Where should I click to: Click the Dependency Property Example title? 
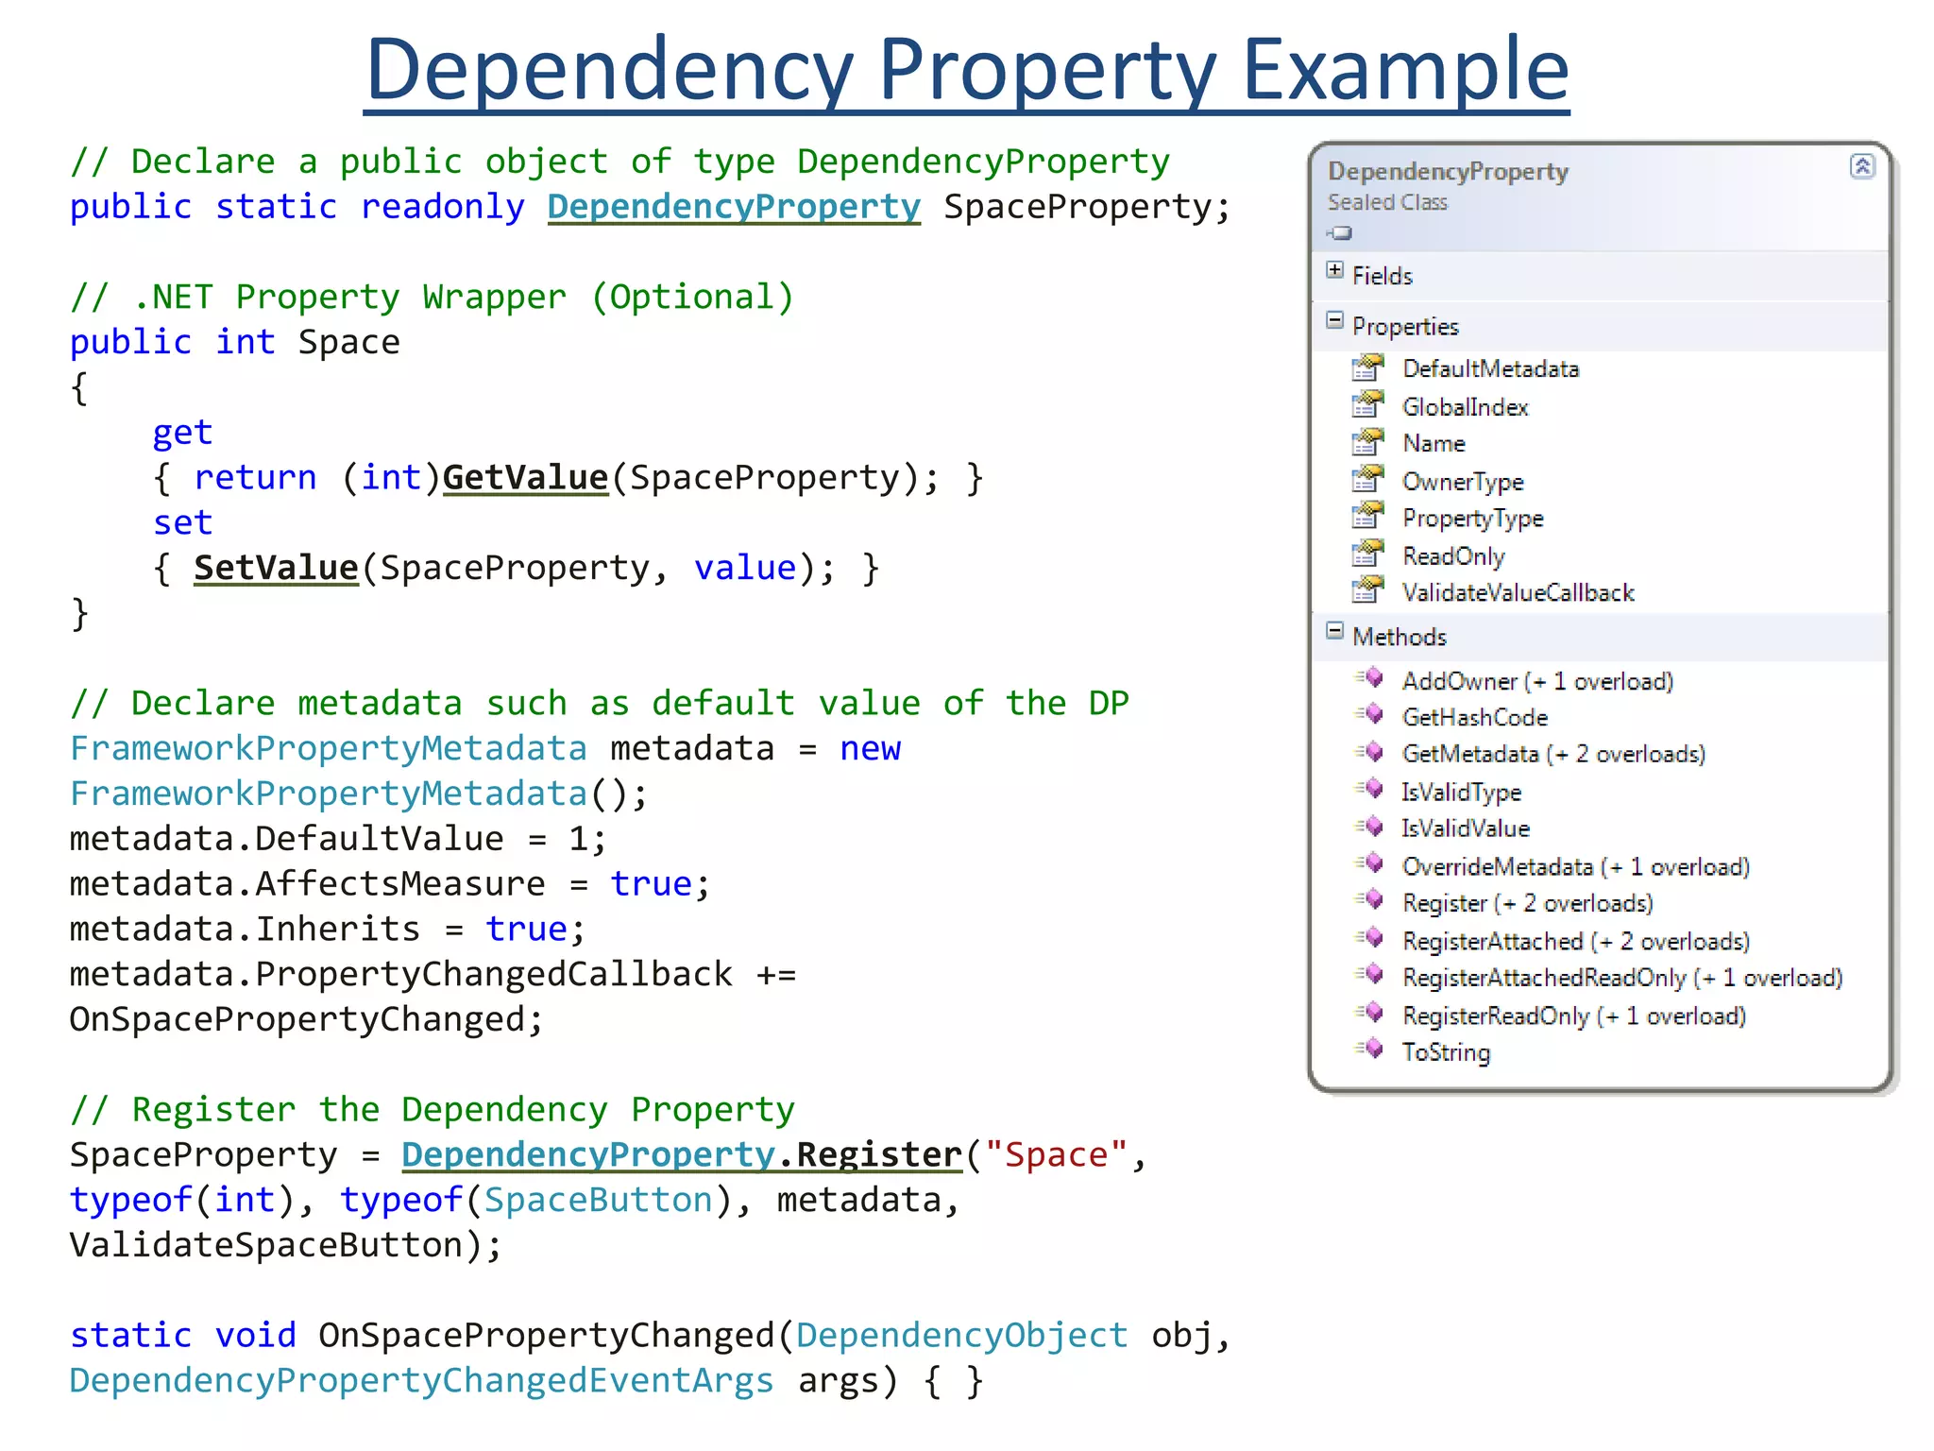[x=966, y=70]
